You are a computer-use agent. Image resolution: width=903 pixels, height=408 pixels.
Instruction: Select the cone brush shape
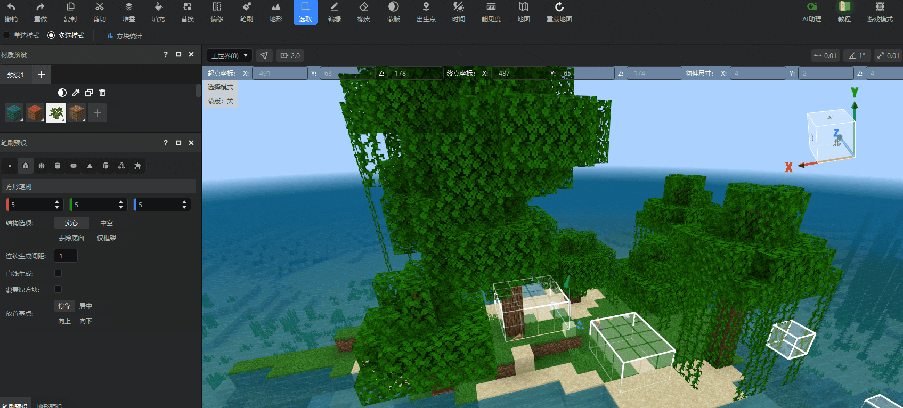(90, 166)
